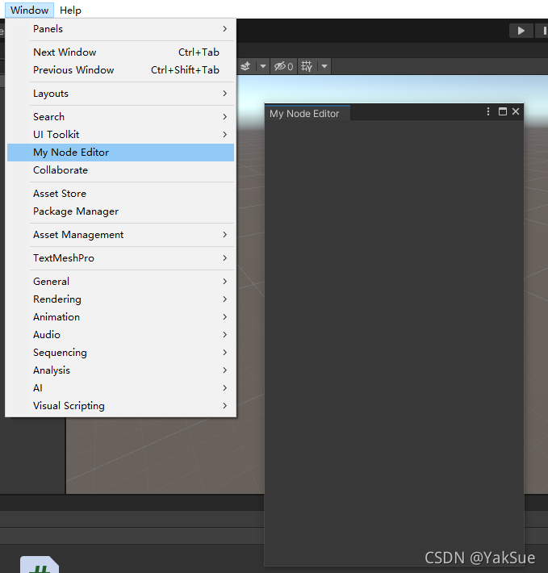Screen dimensions: 548x573
Task: Open dropdown next to effects icon
Action: 262,66
